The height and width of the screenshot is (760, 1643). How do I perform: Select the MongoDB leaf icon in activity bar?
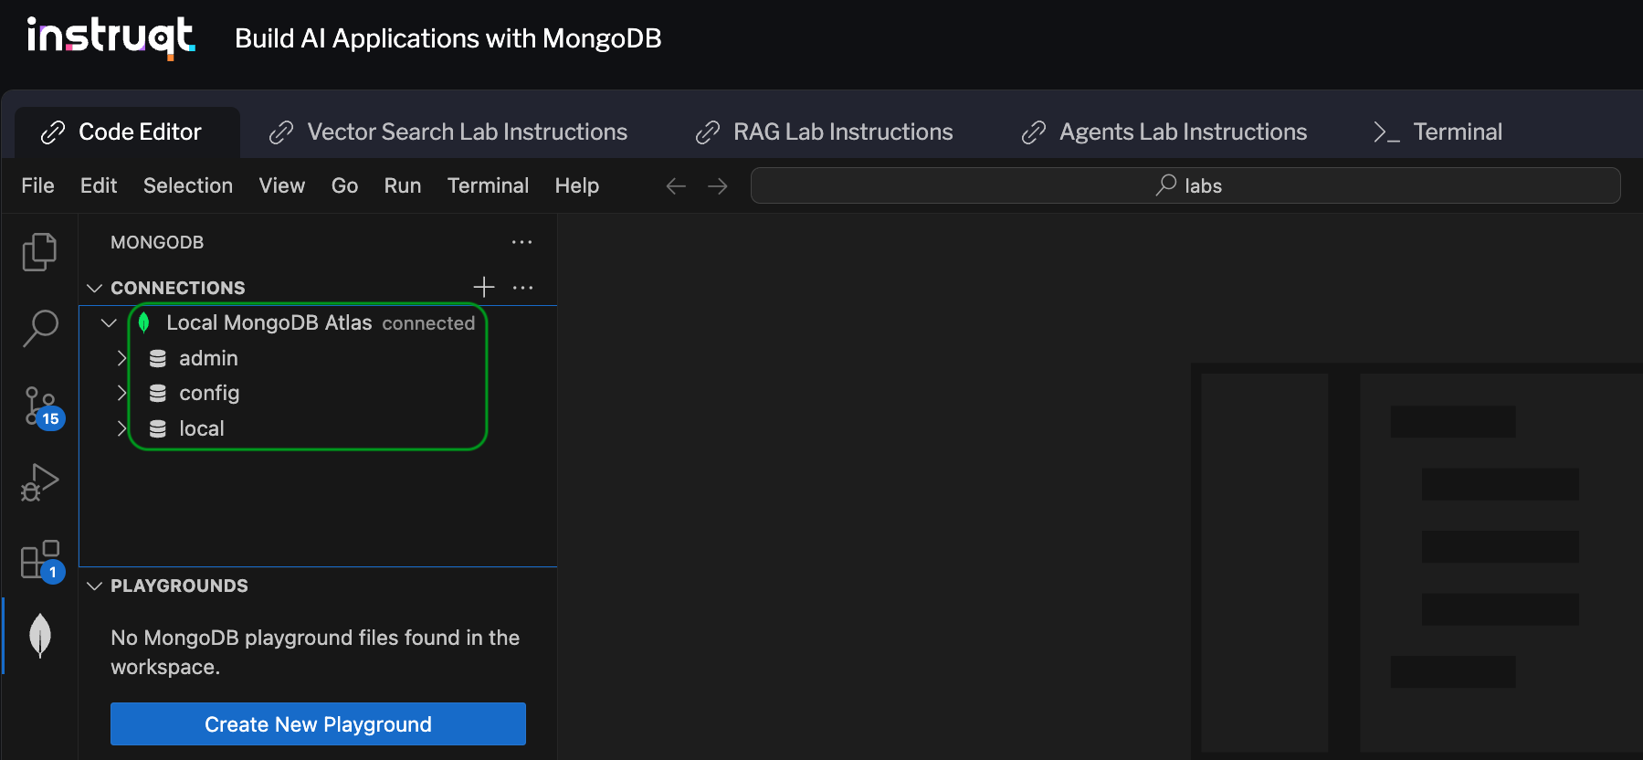[x=39, y=636]
